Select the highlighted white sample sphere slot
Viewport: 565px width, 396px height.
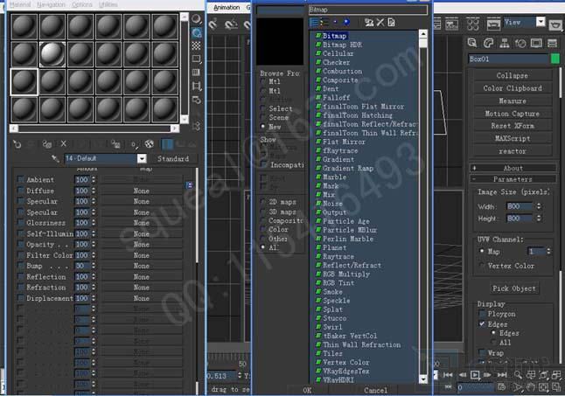tap(52, 54)
